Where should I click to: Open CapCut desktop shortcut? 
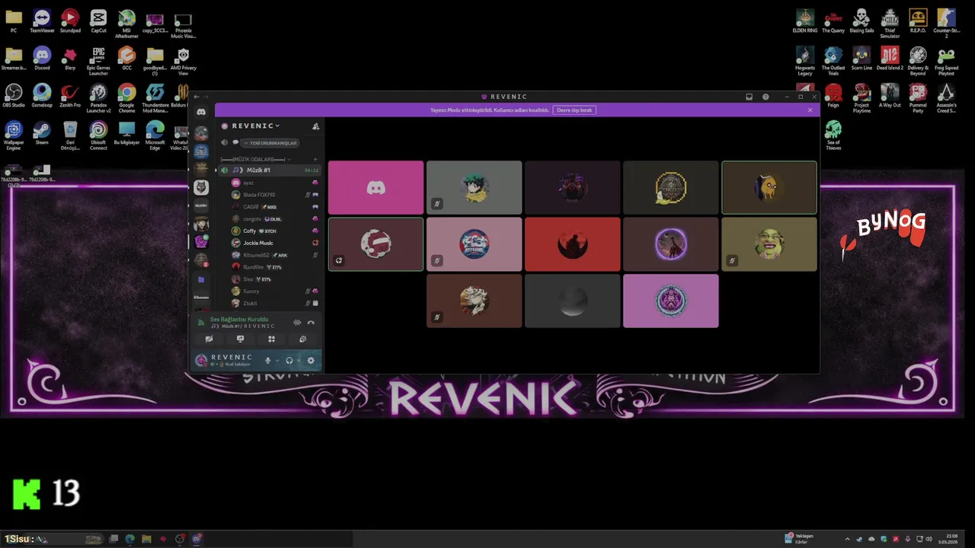(98, 21)
